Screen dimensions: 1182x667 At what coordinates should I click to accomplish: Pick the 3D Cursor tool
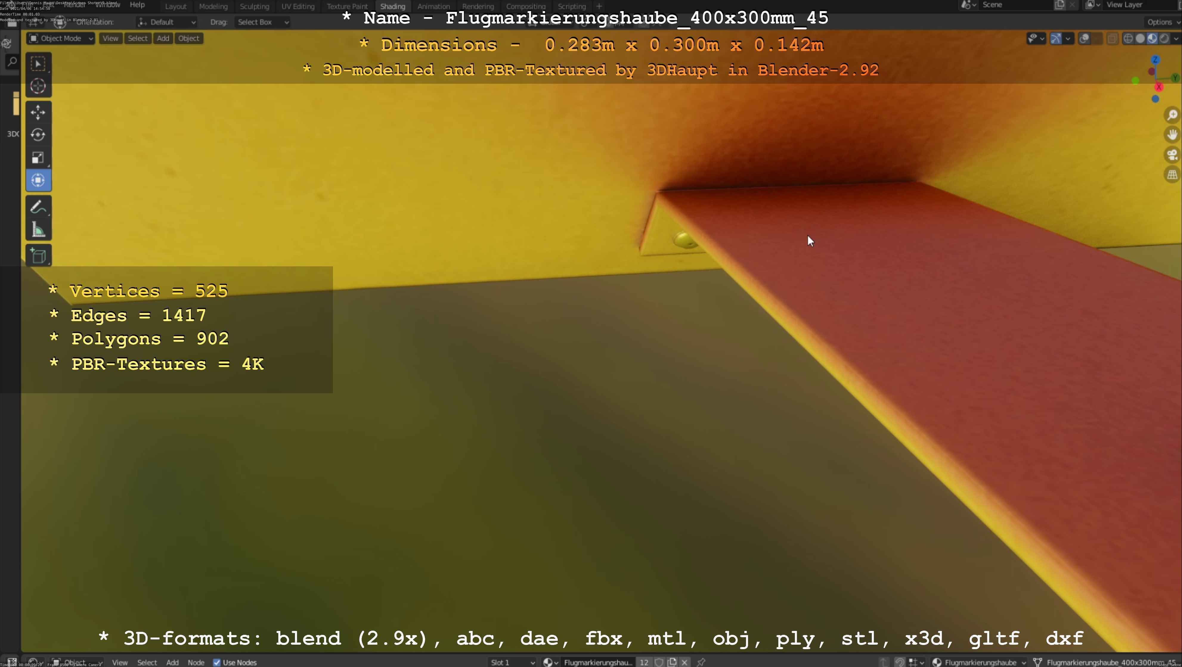click(38, 86)
